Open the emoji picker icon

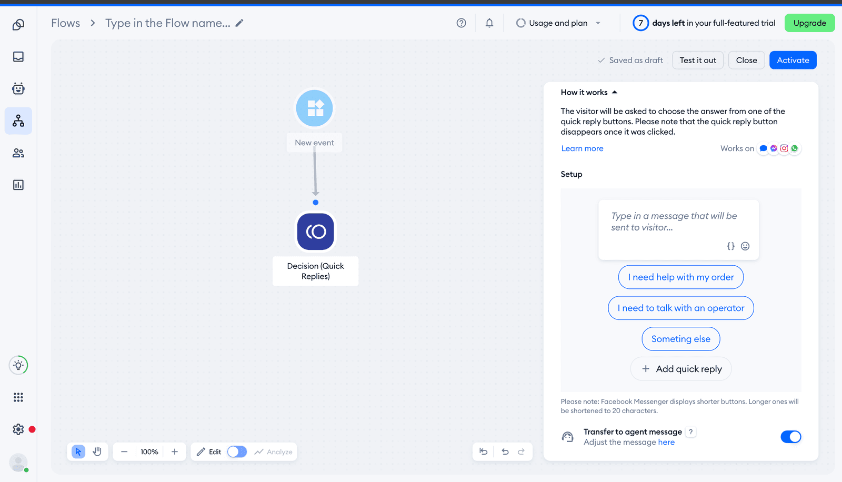pyautogui.click(x=745, y=246)
